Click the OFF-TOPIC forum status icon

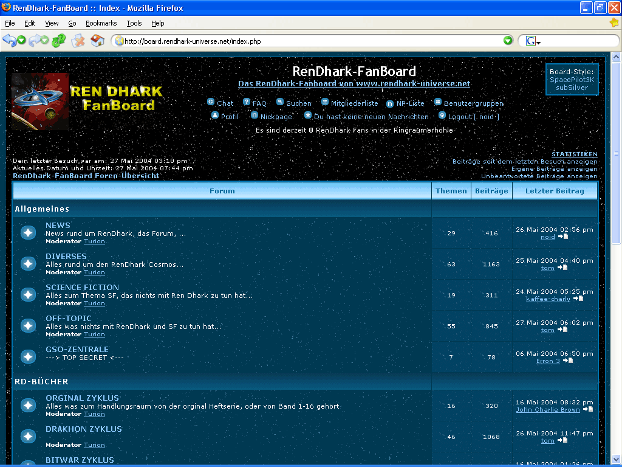pos(28,326)
